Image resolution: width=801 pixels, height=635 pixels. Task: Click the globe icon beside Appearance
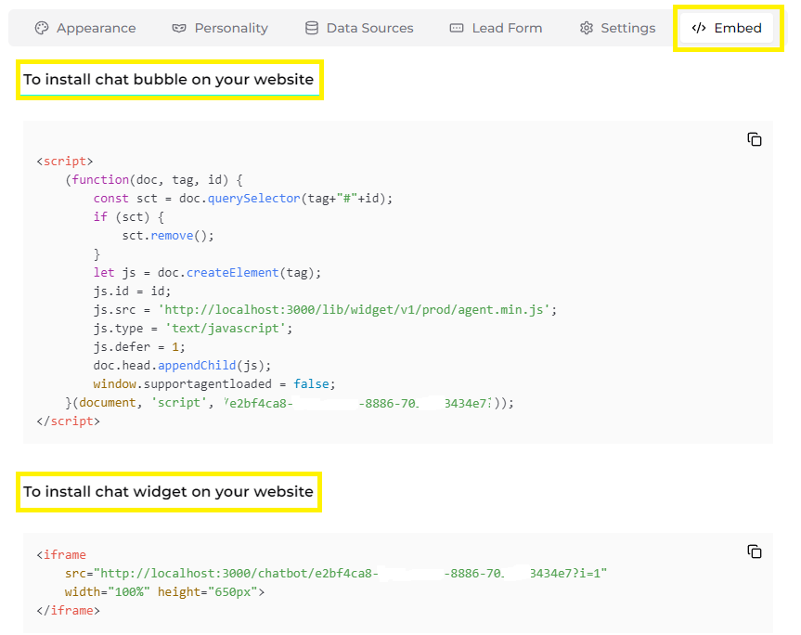coord(41,28)
